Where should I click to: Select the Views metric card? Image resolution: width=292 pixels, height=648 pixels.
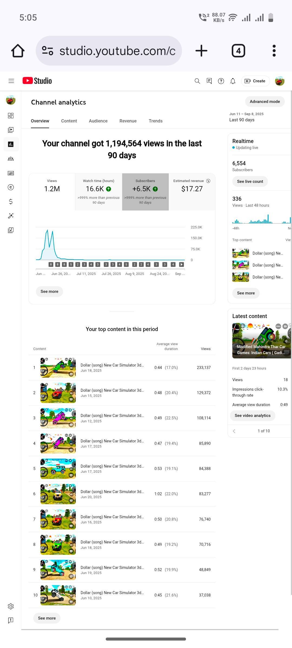[52, 192]
